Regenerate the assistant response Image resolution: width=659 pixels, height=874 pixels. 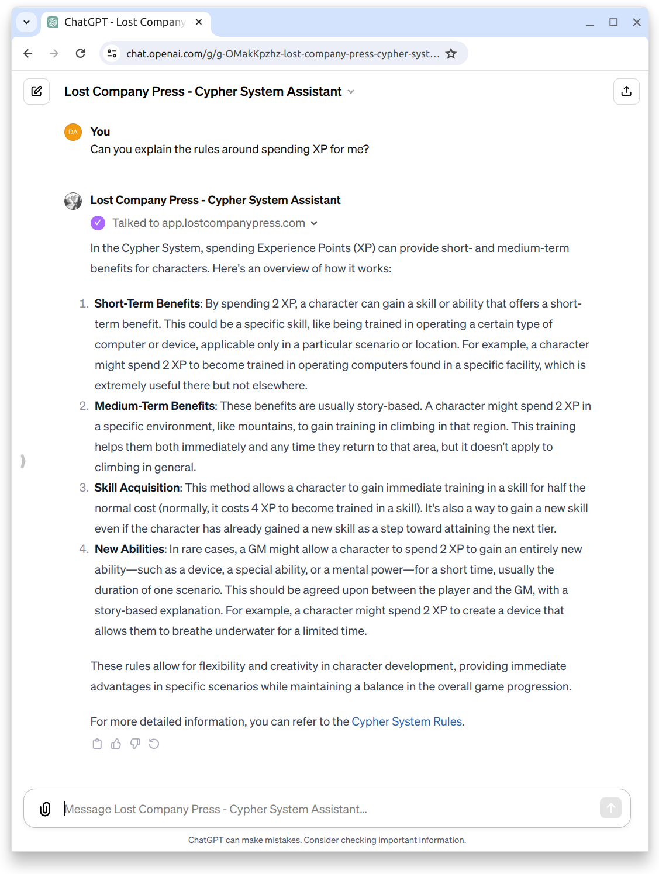click(154, 744)
